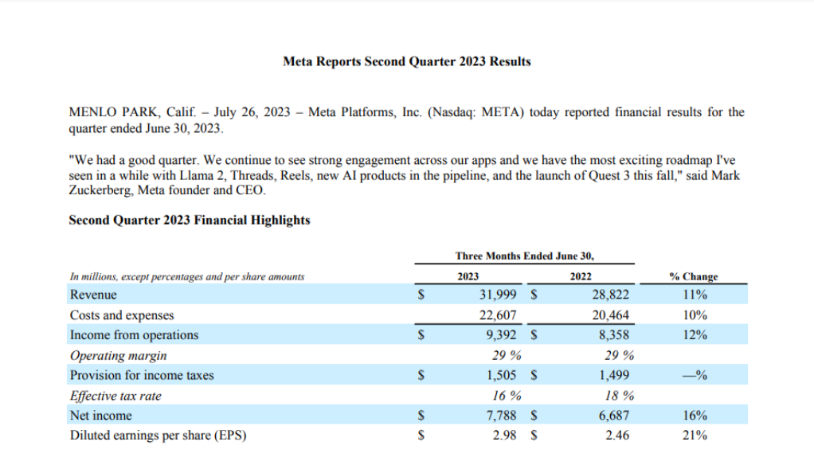Click the '—%' change cell
Viewport: 814px width, 473px height.
[x=695, y=375]
